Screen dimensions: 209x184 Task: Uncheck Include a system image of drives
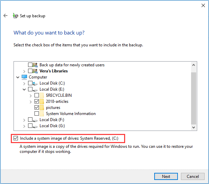coord(16,138)
